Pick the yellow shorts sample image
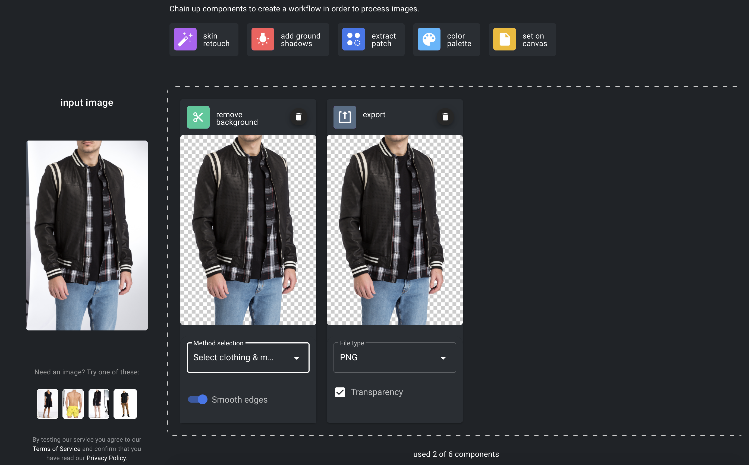 pyautogui.click(x=73, y=404)
